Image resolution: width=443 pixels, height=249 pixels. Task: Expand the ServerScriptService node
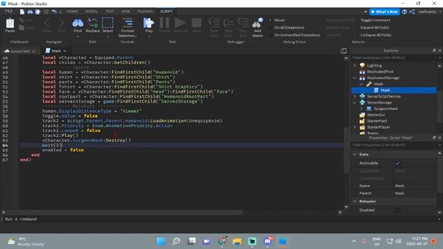[355, 96]
